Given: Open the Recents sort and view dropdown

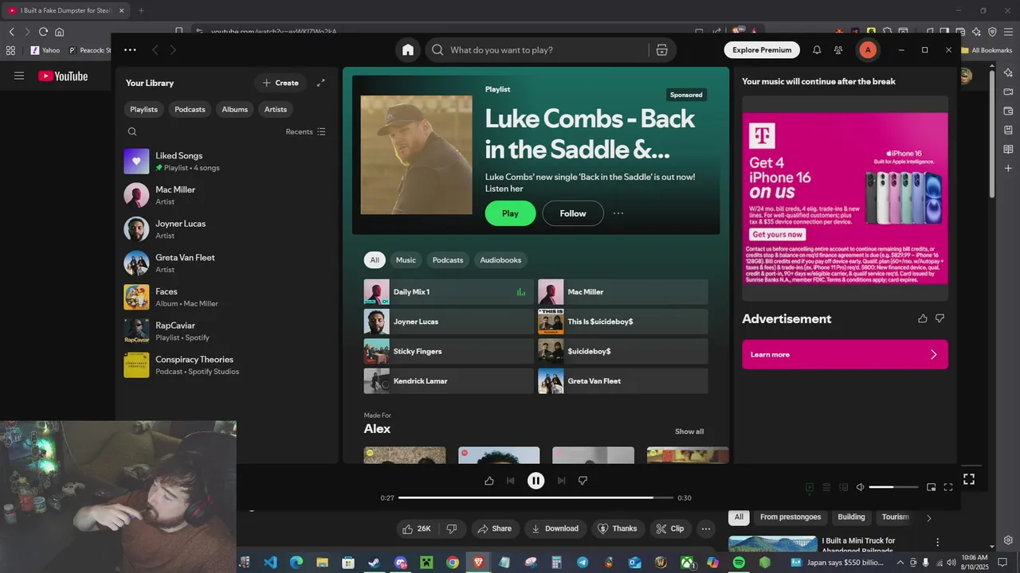Looking at the screenshot, I should tap(306, 132).
